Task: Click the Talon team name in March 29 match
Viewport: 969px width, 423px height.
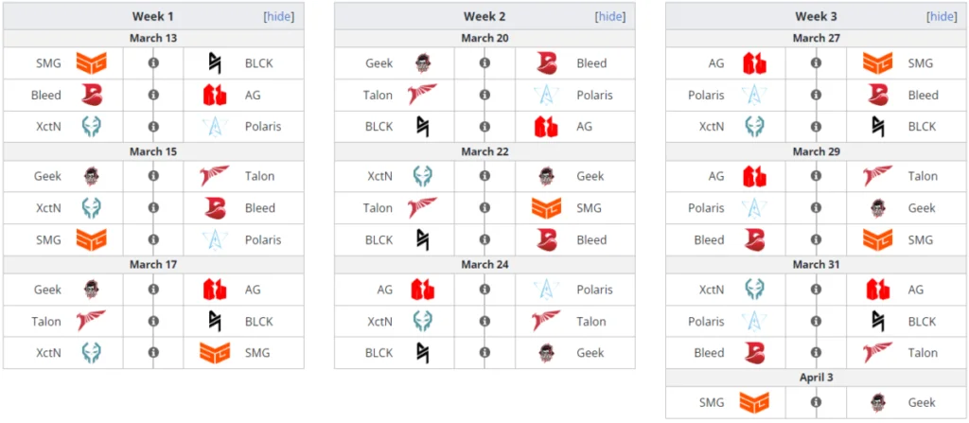Action: (x=923, y=176)
